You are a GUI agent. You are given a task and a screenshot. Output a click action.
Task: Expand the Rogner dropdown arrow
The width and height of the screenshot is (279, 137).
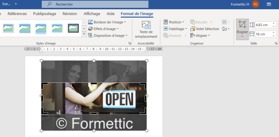[x=242, y=36]
